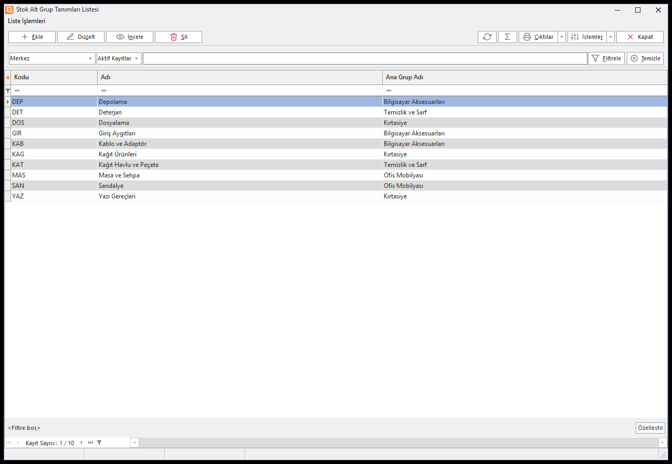Click the Çıktılar print button
672x464 pixels.
538,37
